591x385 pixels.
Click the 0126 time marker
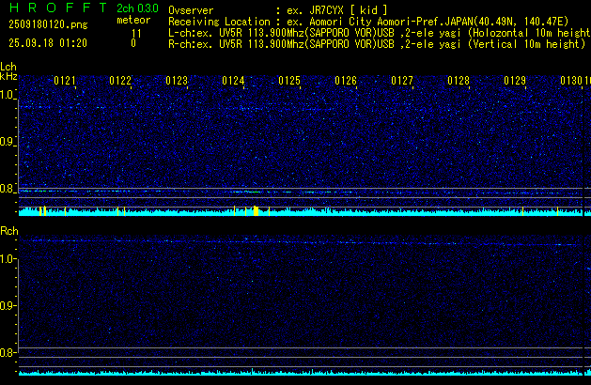tap(346, 81)
